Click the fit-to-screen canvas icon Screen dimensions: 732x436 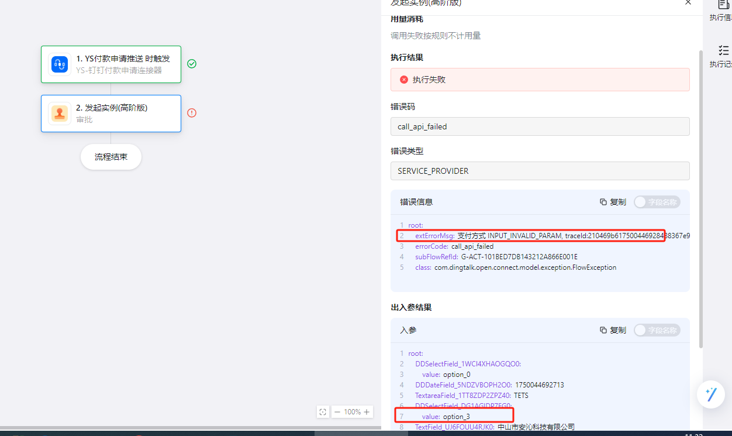(323, 412)
